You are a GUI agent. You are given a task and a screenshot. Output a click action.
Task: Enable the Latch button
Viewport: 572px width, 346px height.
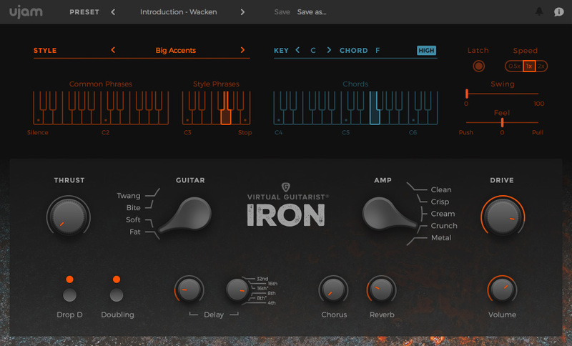pos(478,66)
